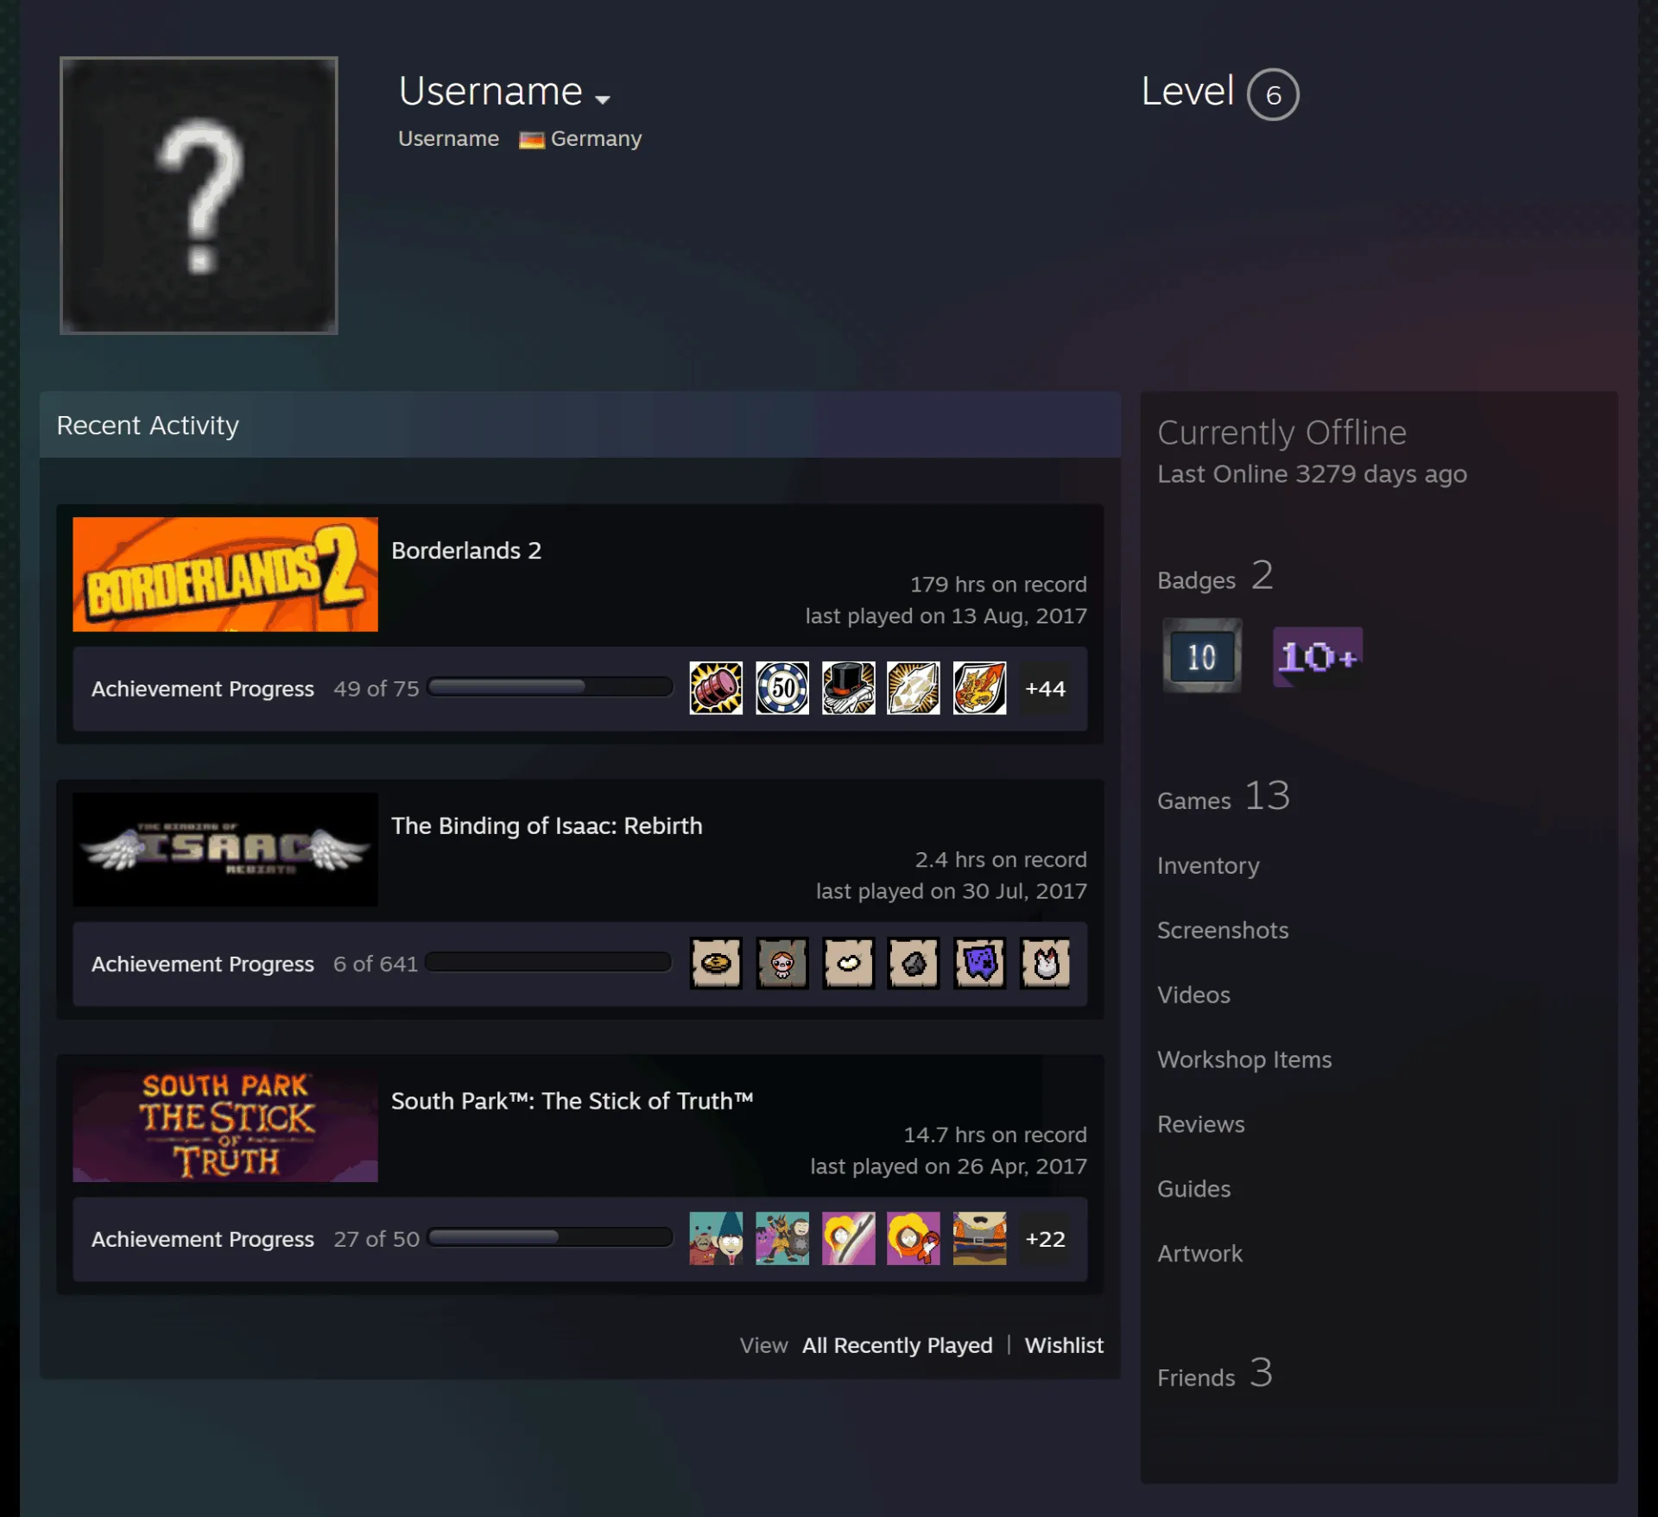Open the 50 poker chip achievement icon

click(782, 688)
